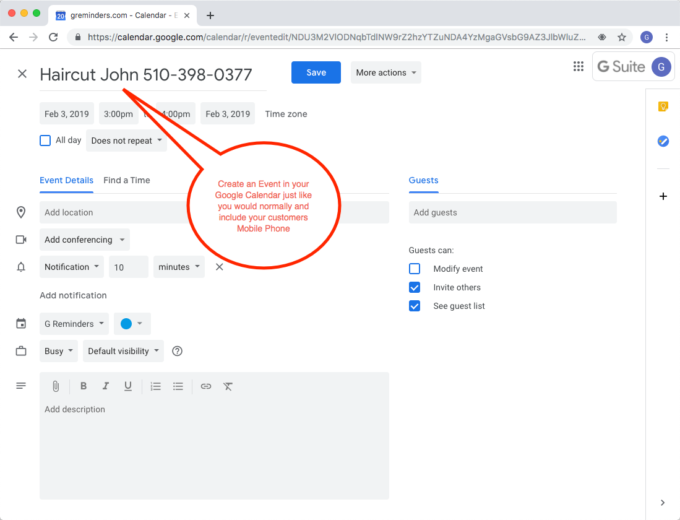Open Chrome three-dot menu
Image resolution: width=680 pixels, height=520 pixels.
[x=666, y=37]
